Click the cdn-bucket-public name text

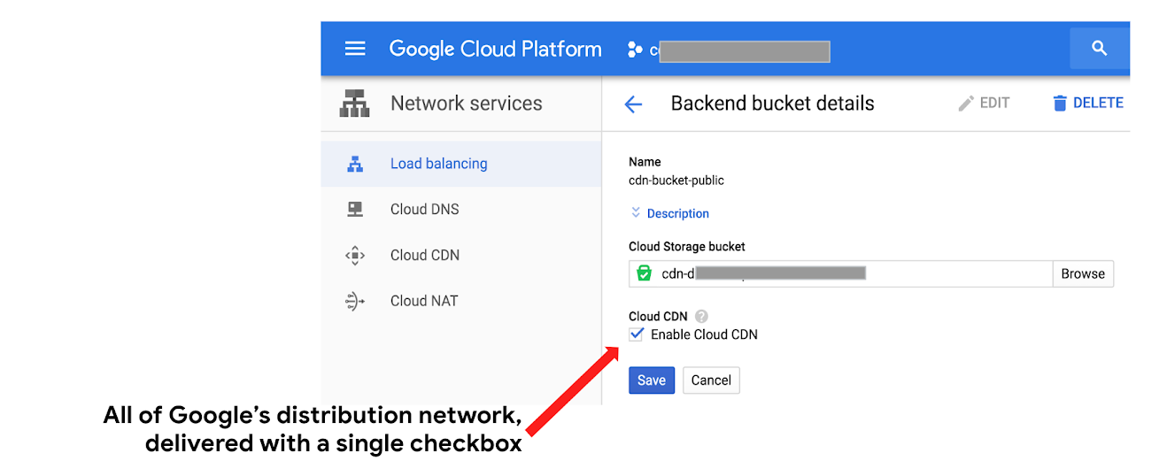[x=676, y=181]
